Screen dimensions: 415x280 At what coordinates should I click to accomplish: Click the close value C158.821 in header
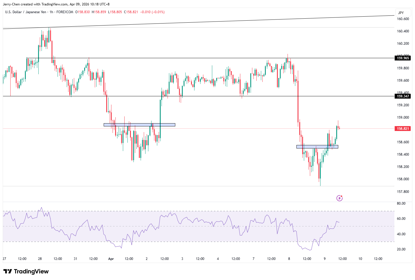[131, 12]
